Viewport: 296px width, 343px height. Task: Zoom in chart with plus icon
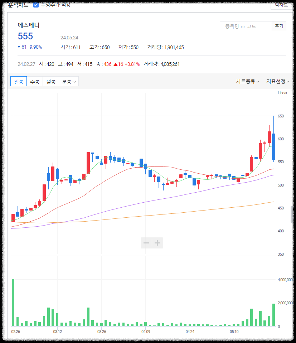(157, 243)
